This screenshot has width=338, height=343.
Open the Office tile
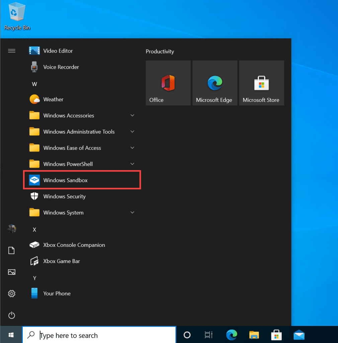pyautogui.click(x=168, y=83)
